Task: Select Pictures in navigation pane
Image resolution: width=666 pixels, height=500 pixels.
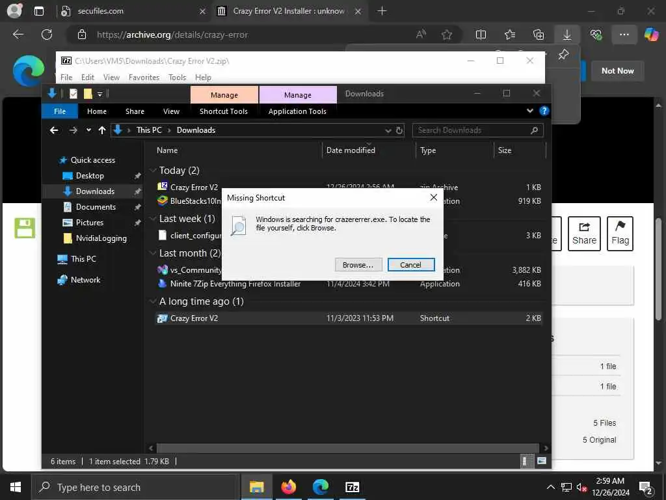Action: point(89,223)
